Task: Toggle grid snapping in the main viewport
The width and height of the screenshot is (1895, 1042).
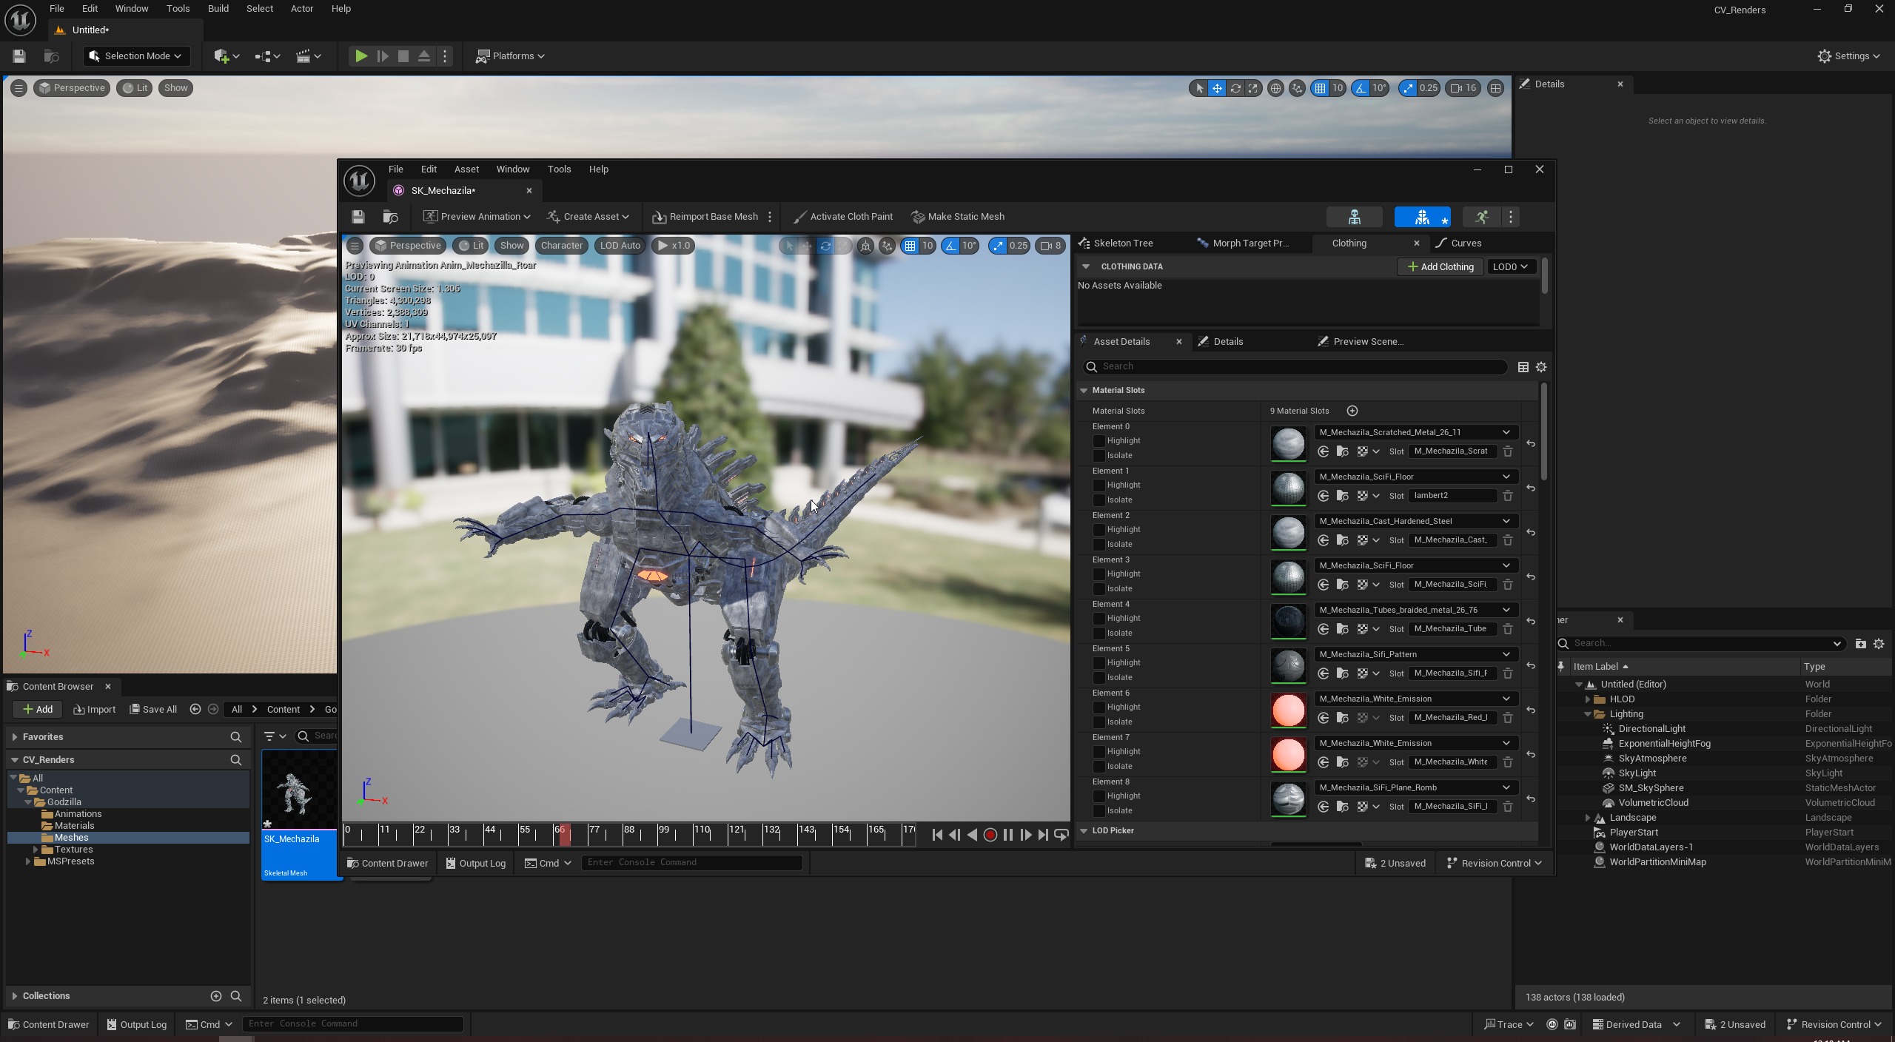Action: (x=1320, y=88)
